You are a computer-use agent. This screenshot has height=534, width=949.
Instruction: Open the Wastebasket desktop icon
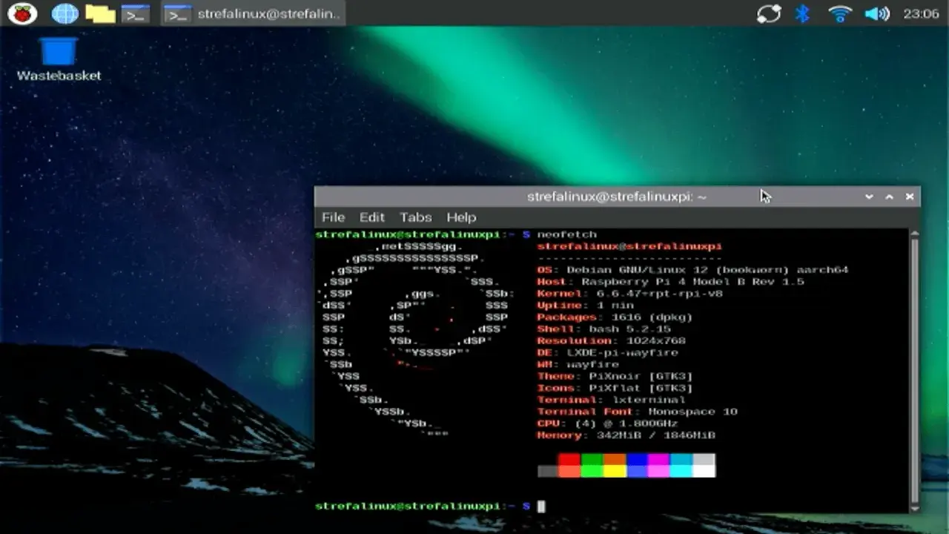pyautogui.click(x=59, y=59)
